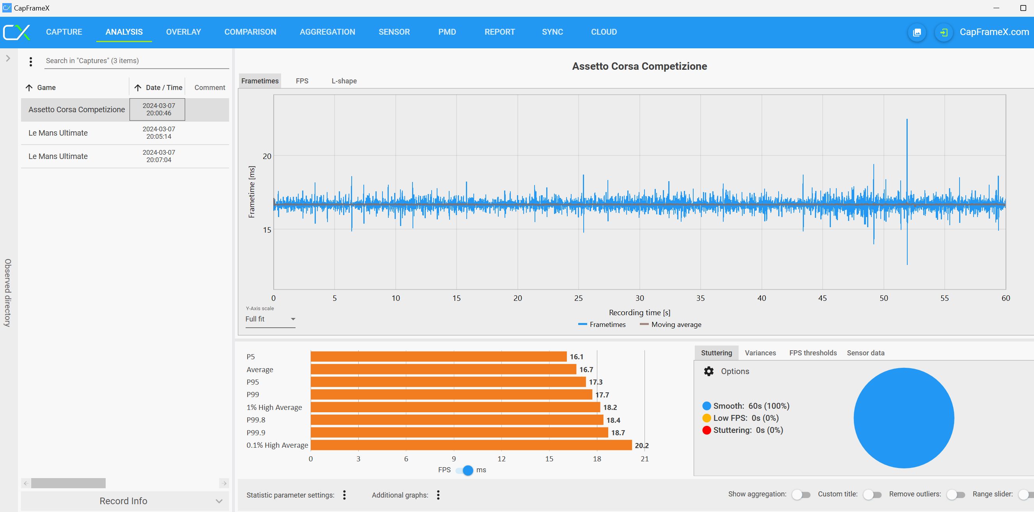This screenshot has height=512, width=1034.
Task: Click the Search in Captures field
Action: coord(136,60)
